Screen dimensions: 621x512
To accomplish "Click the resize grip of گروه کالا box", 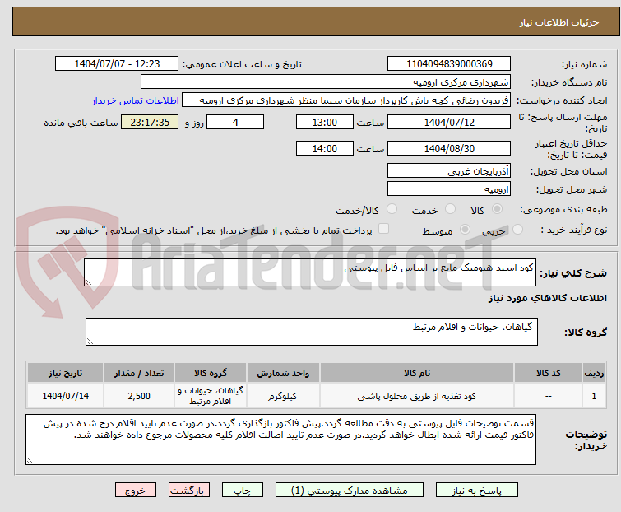I will 90,342.
